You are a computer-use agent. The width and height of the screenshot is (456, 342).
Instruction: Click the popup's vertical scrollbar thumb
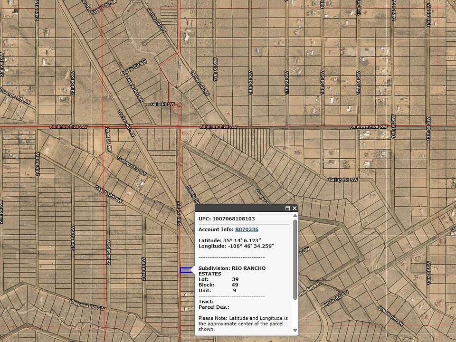click(295, 259)
